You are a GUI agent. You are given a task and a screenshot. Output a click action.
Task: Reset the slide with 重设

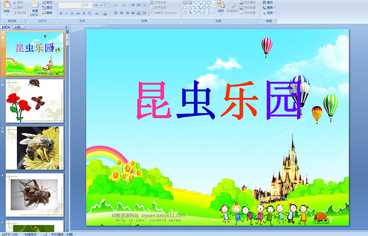(47, 7)
